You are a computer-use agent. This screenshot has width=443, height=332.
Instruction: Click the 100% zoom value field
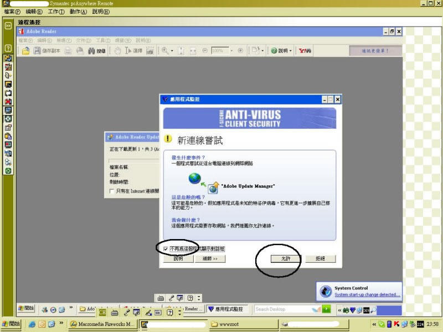[x=219, y=51]
